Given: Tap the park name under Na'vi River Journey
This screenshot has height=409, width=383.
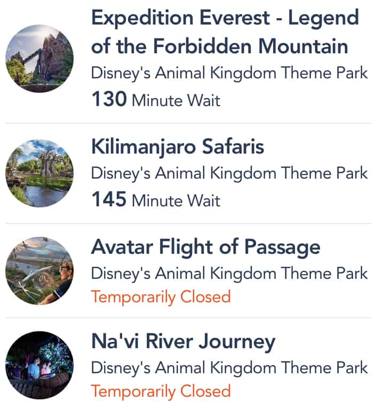Looking at the screenshot, I should click(229, 367).
